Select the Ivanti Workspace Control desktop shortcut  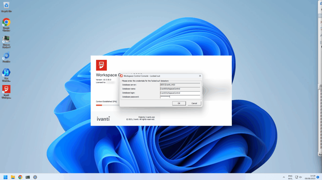6,90
